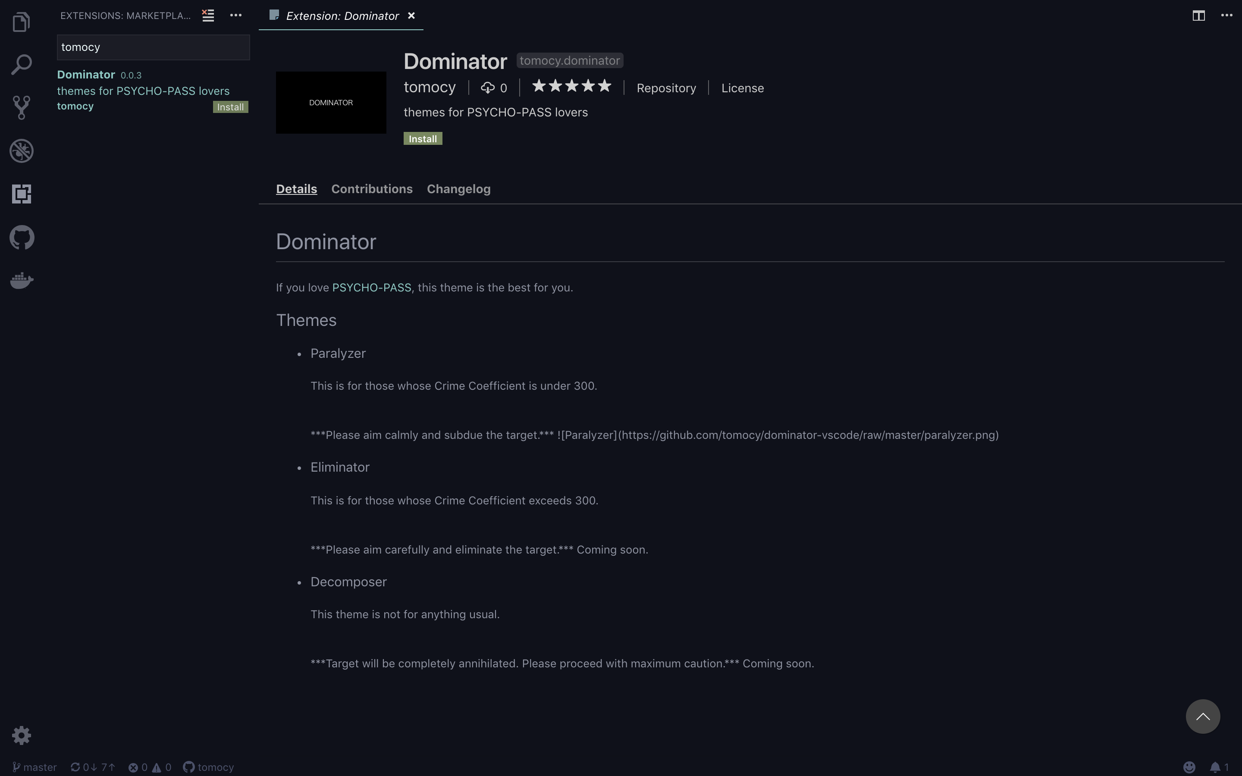Image resolution: width=1242 pixels, height=776 pixels.
Task: Clear extensions search results icon
Action: (208, 16)
